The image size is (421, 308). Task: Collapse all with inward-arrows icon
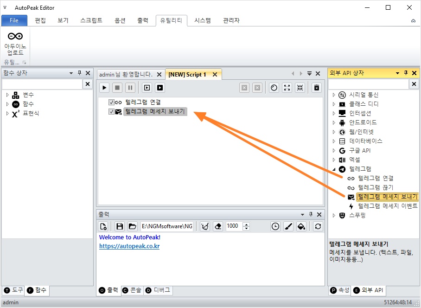tap(300, 88)
